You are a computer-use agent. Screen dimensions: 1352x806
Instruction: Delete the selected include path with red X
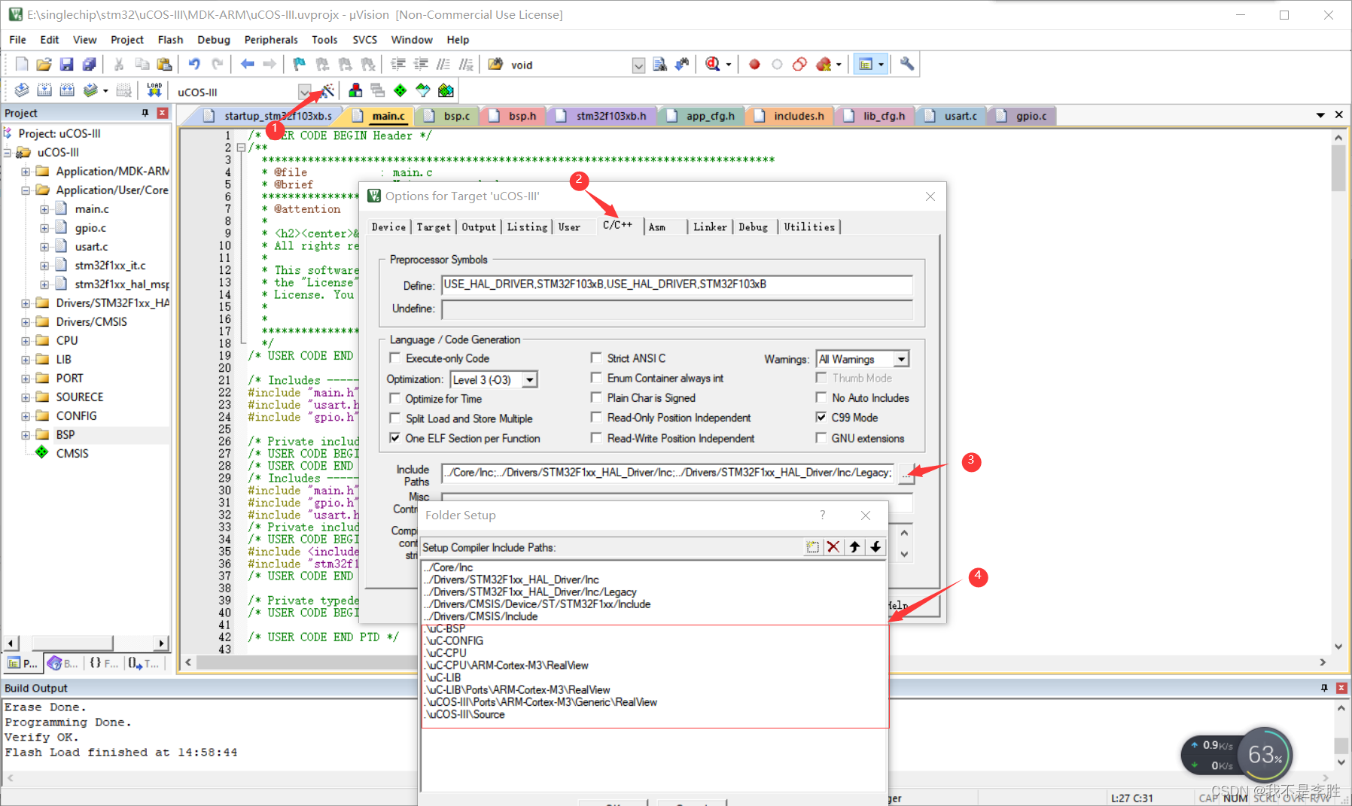coord(833,547)
